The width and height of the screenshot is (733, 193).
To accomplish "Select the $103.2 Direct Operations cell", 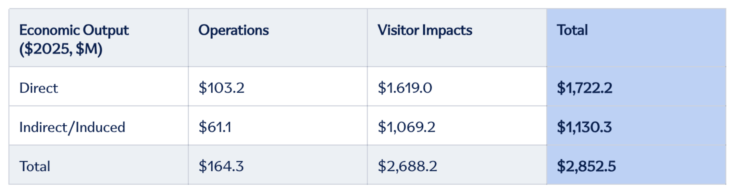I will 221,88.
